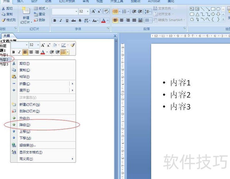Click the Copy icon in the clipboard group

3,14
